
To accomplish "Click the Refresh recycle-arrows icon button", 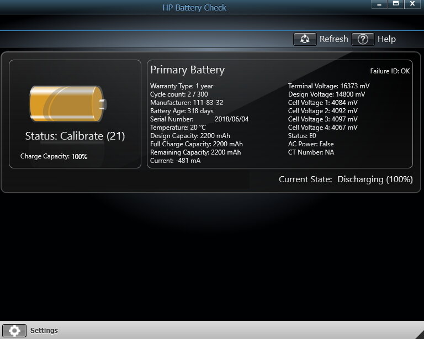I will pos(305,39).
